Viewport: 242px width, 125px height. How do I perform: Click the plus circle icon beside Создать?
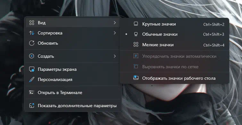click(x=32, y=56)
